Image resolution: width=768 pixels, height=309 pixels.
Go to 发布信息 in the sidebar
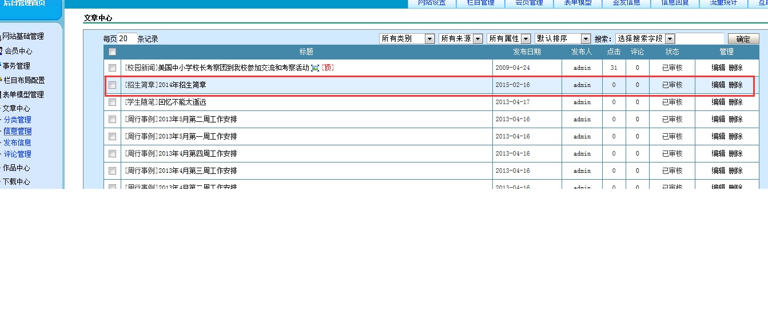point(17,143)
